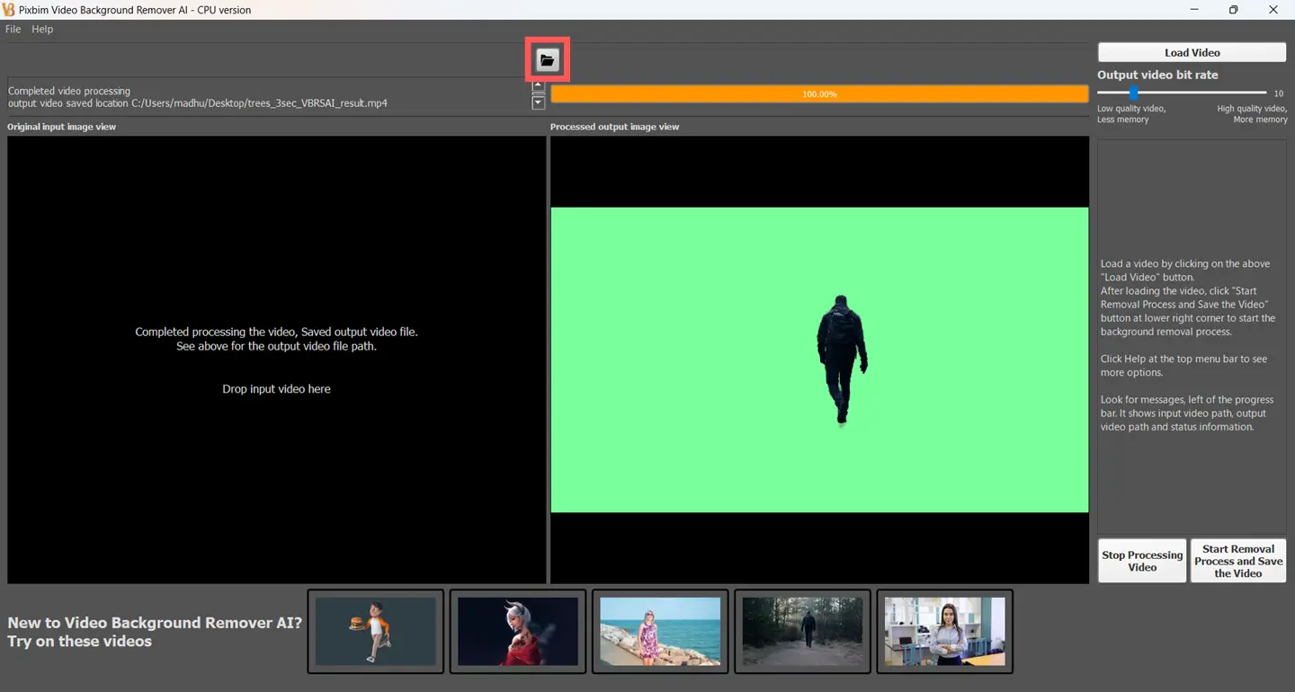Click the 'Completed video processing' message
1295x692 pixels.
point(69,91)
